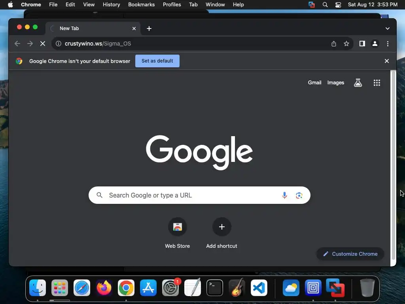Screen dimensions: 405x304
Task: Open the Gmail link
Action: pyautogui.click(x=314, y=83)
